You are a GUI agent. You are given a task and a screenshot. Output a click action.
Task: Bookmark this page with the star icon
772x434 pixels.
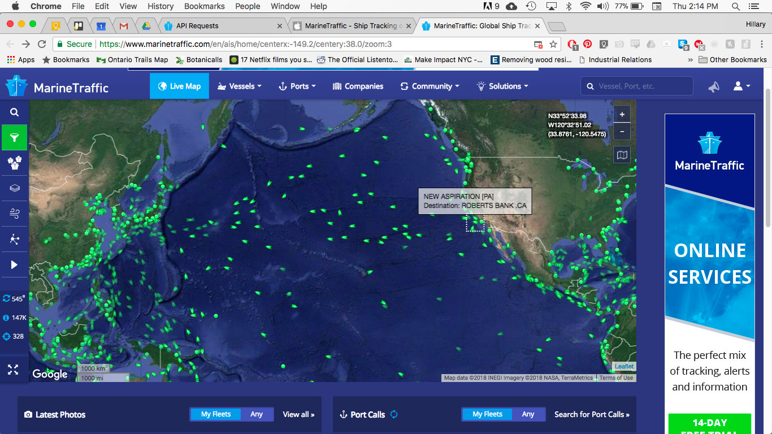[553, 44]
